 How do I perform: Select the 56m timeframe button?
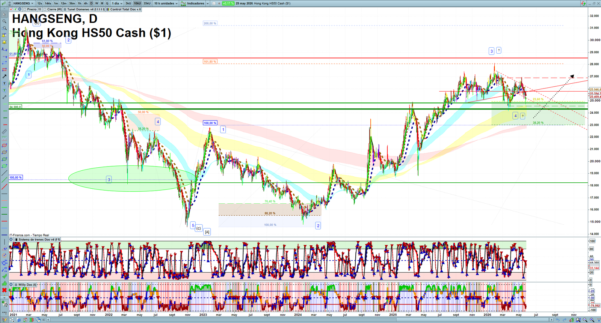72,3
